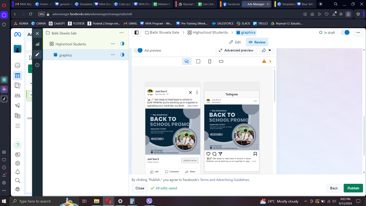The height and width of the screenshot is (206, 366).
Task: Switch to the Review tab
Action: [257, 42]
